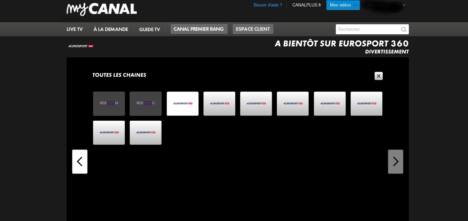Open CANAL PREMIER RANG tab
The height and width of the screenshot is (221, 468).
199,29
